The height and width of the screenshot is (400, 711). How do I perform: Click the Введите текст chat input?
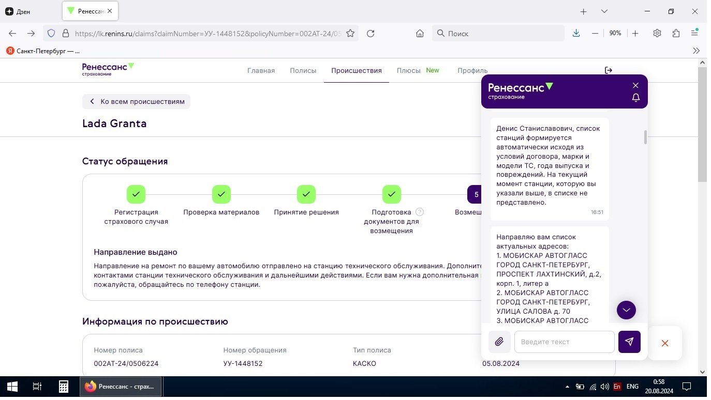click(564, 342)
